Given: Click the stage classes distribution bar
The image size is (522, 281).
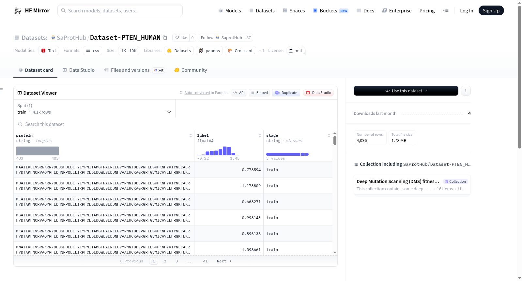Looking at the screenshot, I should 287,154.
